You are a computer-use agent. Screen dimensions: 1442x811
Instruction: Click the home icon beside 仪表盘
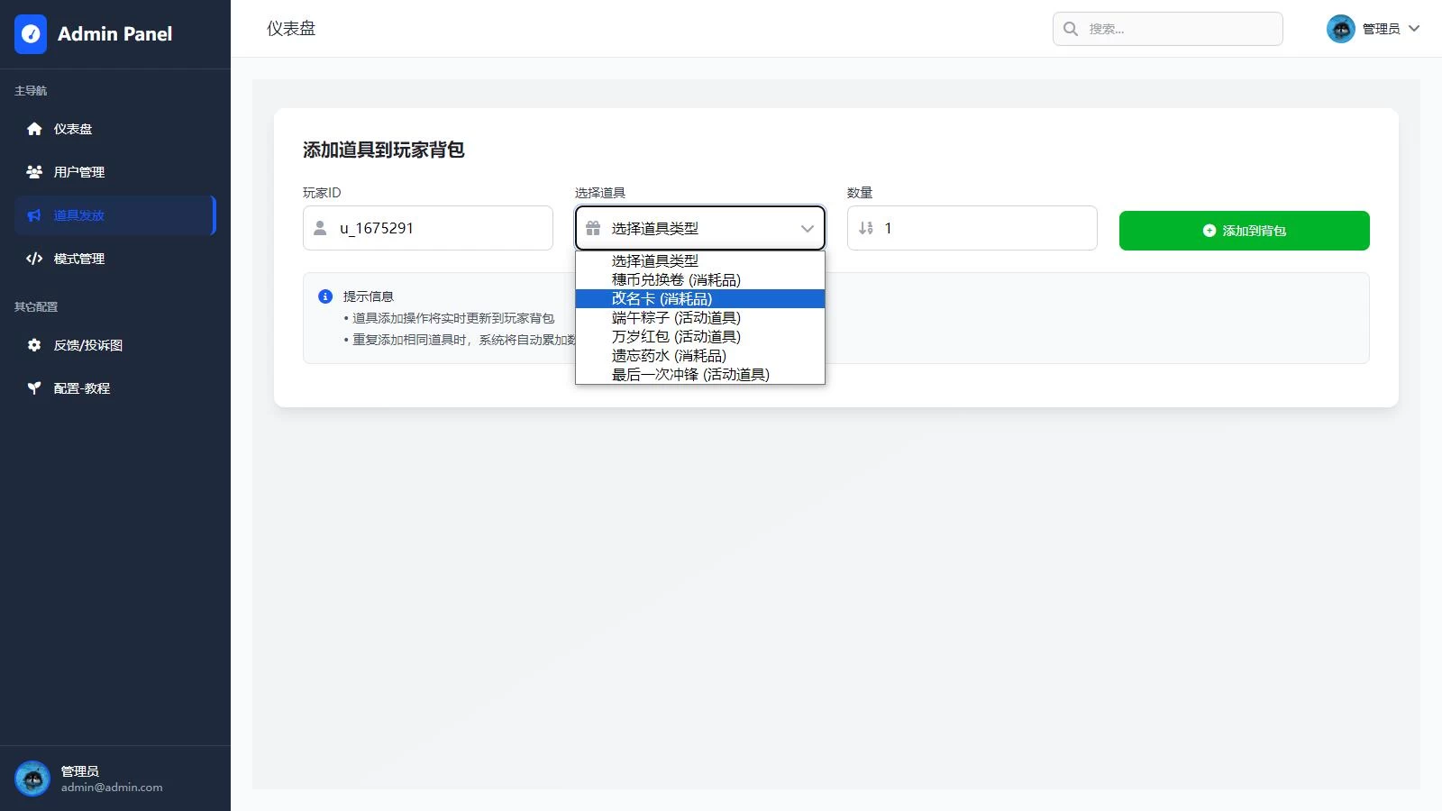coord(34,129)
